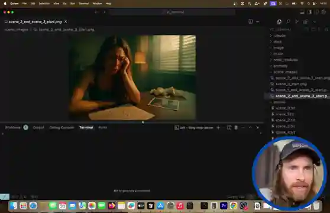330x213 pixels.
Task: Split the terminal panel
Action: (x=229, y=127)
